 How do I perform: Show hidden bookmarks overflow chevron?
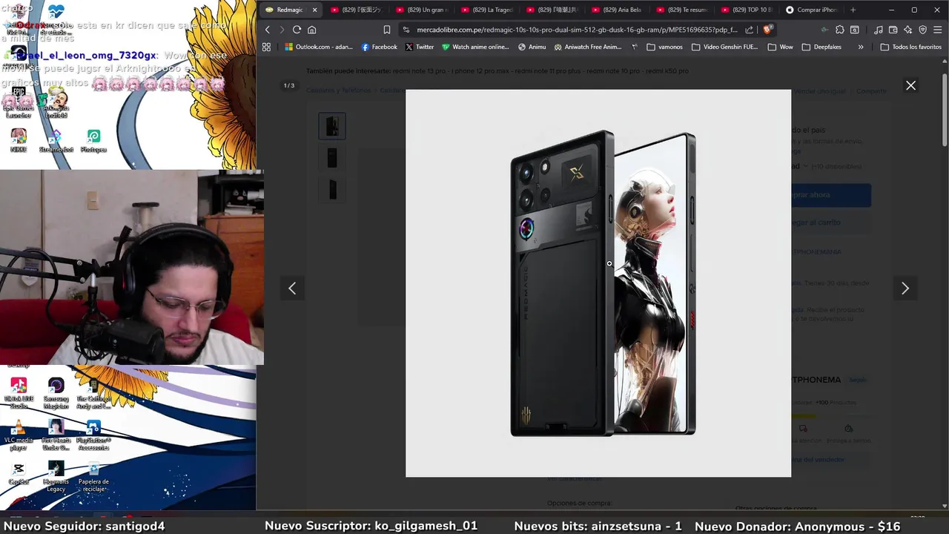coord(860,47)
